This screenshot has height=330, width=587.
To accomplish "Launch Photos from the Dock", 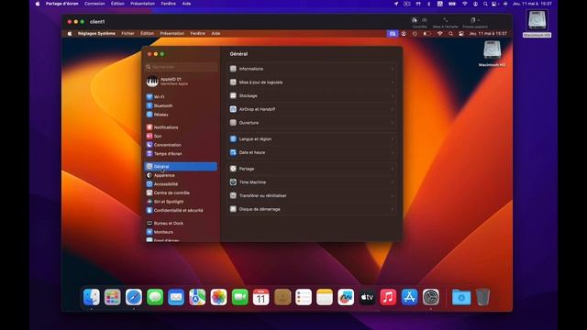I will point(218,297).
